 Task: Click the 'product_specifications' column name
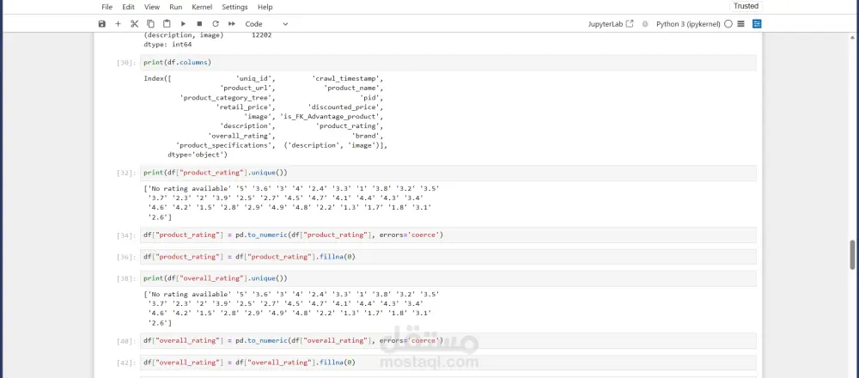(x=223, y=146)
